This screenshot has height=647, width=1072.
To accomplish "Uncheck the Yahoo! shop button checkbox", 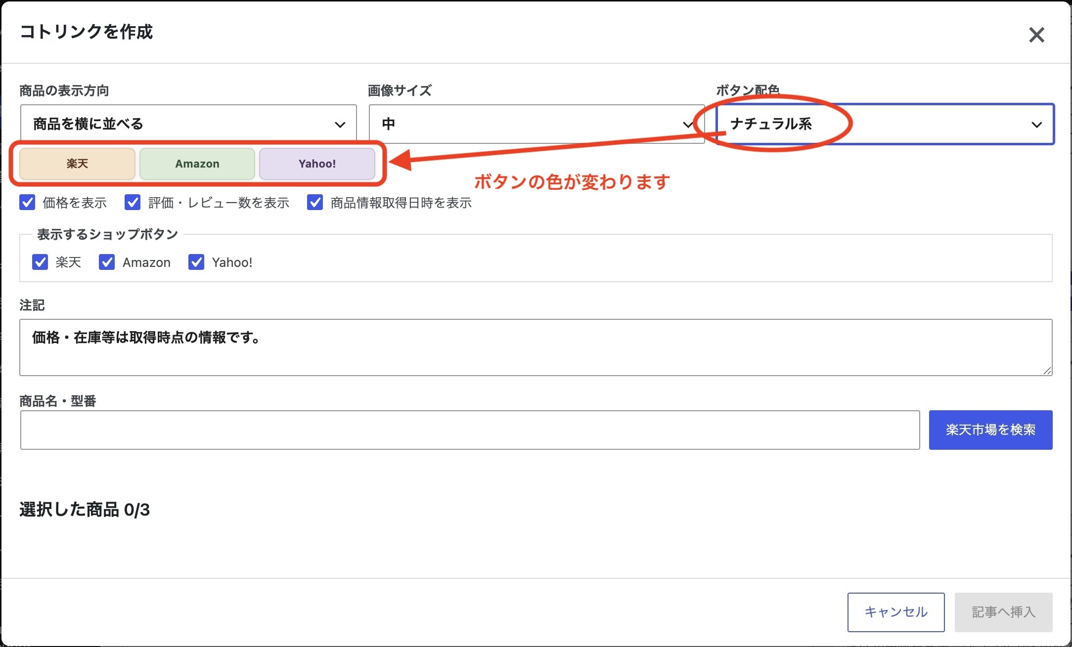I will tap(196, 262).
